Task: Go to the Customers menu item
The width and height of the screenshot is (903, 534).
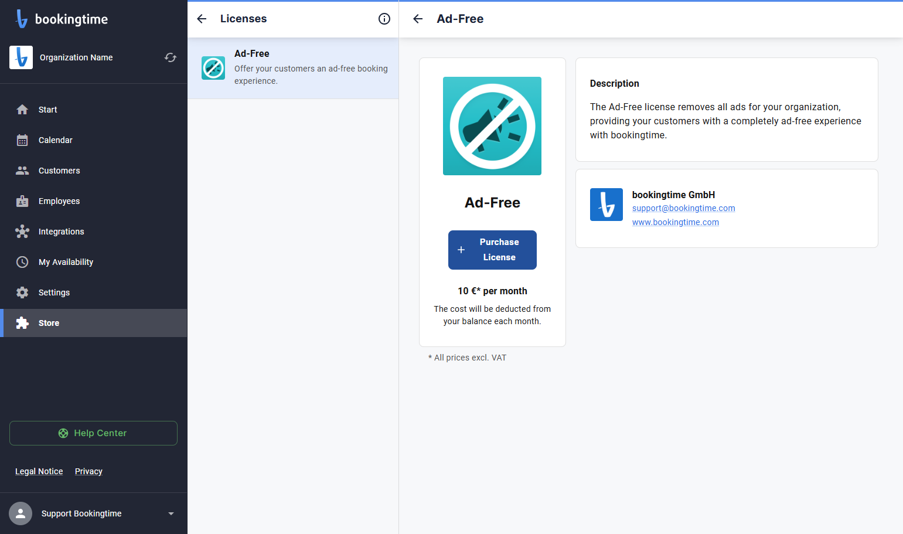Action: click(x=94, y=171)
